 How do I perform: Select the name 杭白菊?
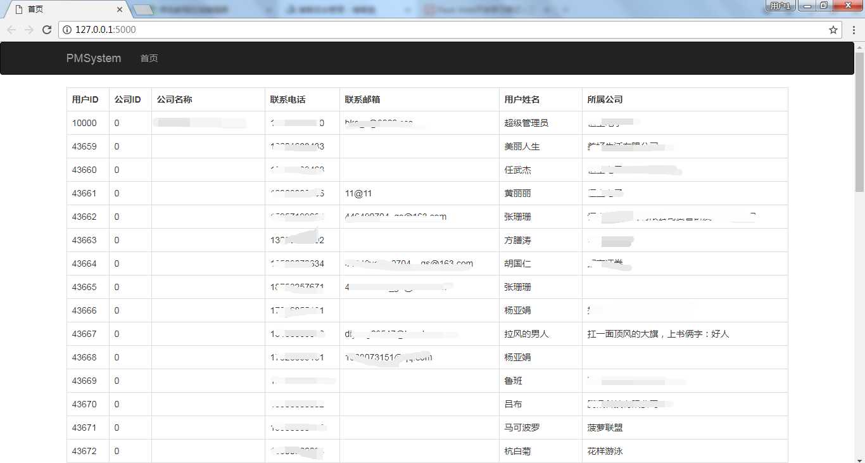517,451
